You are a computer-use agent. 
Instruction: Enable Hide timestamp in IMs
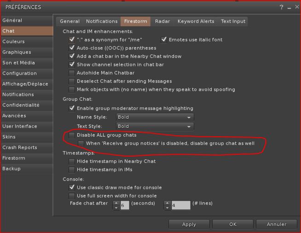[x=72, y=169]
